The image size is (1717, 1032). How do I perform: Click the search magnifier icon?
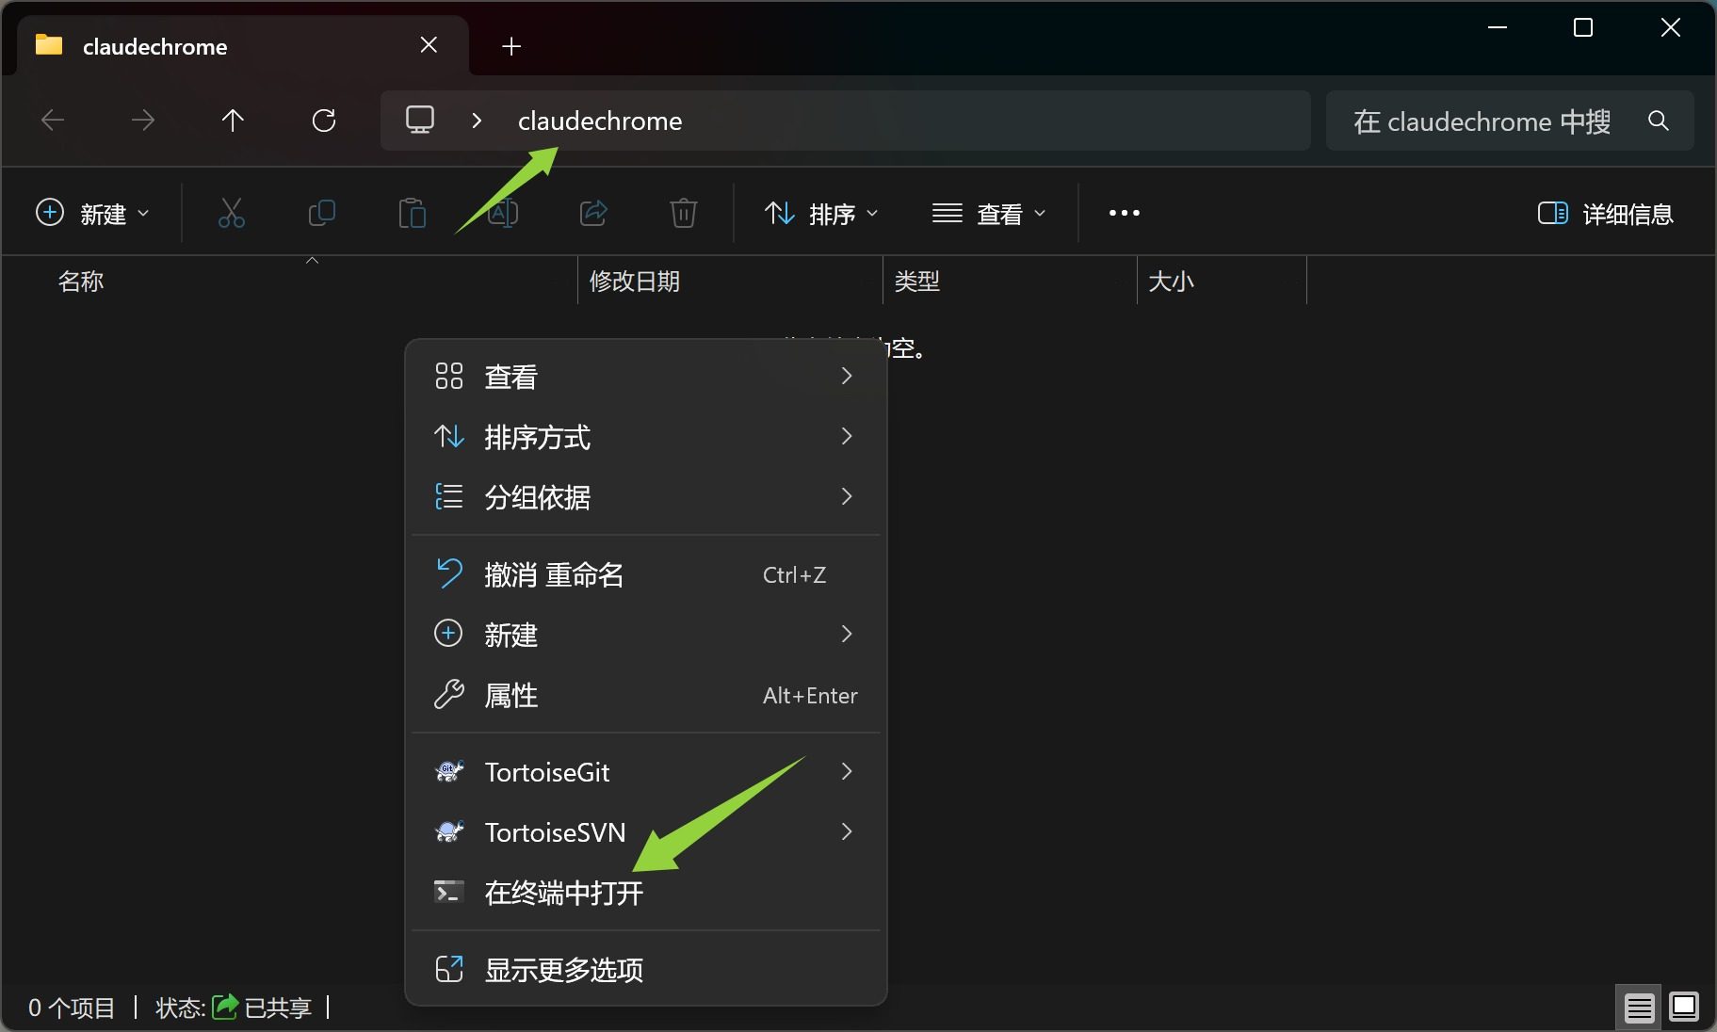tap(1659, 121)
